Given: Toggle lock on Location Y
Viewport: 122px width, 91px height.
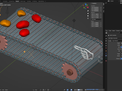Looking at the screenshot, I should 101,9.
